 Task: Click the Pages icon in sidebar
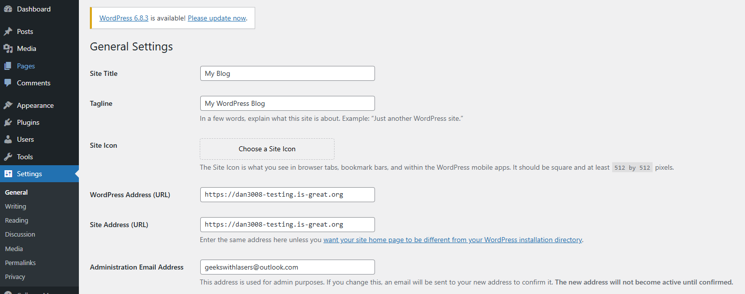[x=8, y=66]
